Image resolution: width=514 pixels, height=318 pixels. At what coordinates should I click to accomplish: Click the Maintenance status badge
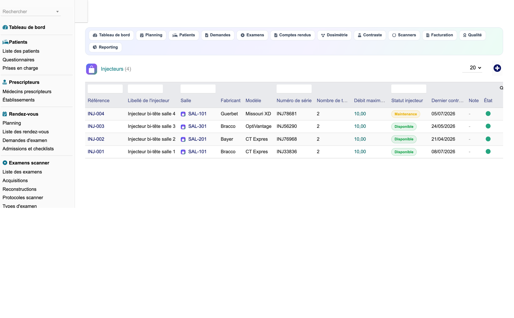tap(405, 114)
